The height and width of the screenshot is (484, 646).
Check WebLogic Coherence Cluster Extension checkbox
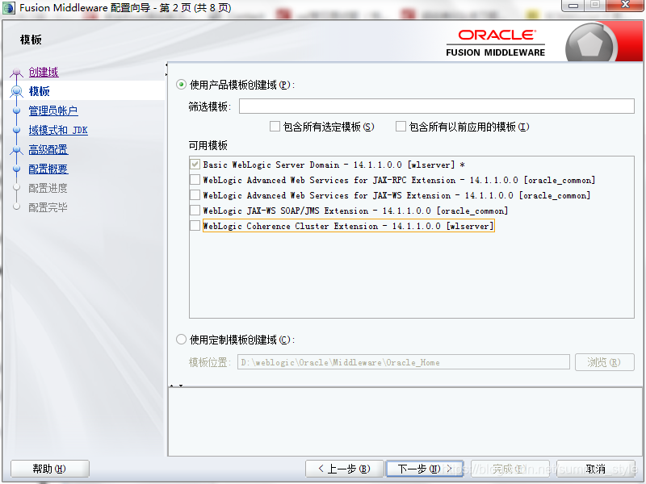point(195,226)
